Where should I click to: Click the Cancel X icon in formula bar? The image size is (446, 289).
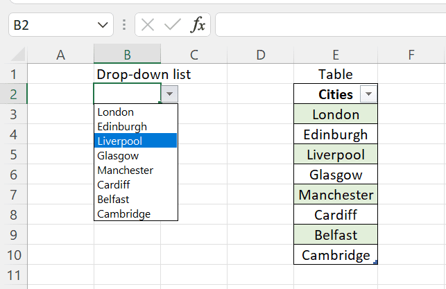(147, 26)
